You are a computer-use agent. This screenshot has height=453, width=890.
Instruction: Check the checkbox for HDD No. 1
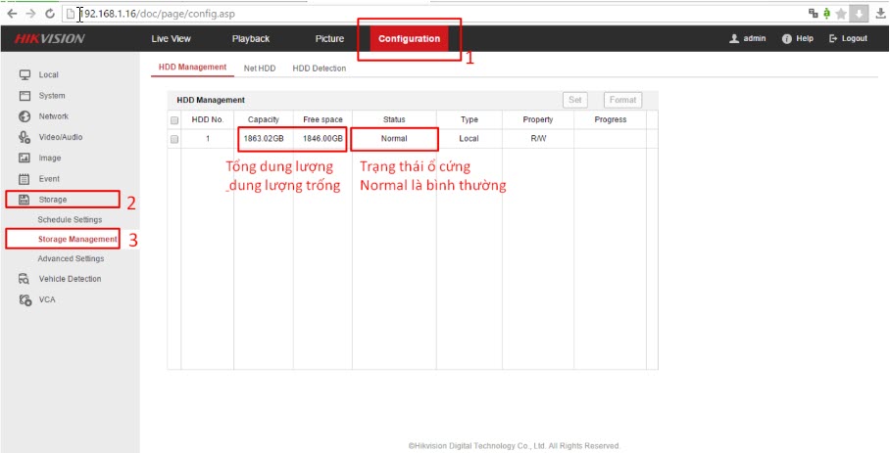pos(174,139)
